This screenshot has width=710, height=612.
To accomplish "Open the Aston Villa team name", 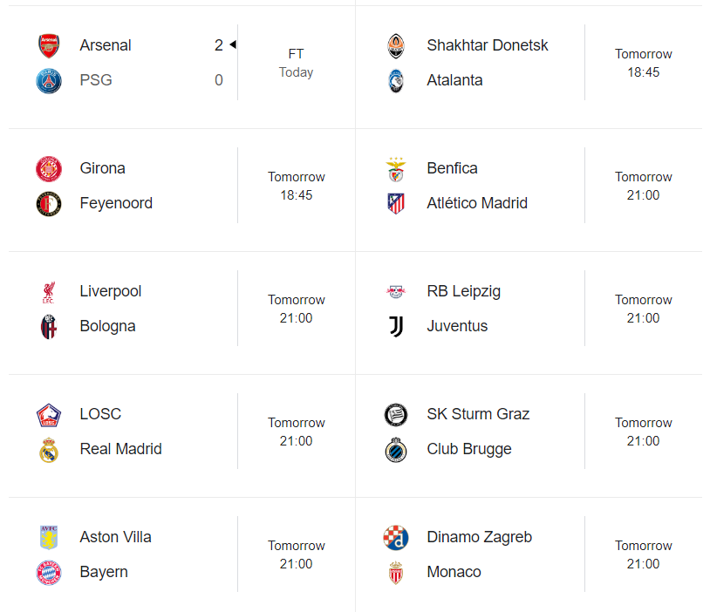I will pyautogui.click(x=115, y=537).
